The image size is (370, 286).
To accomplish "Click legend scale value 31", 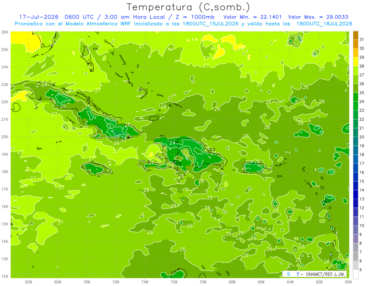I will pos(362,39).
